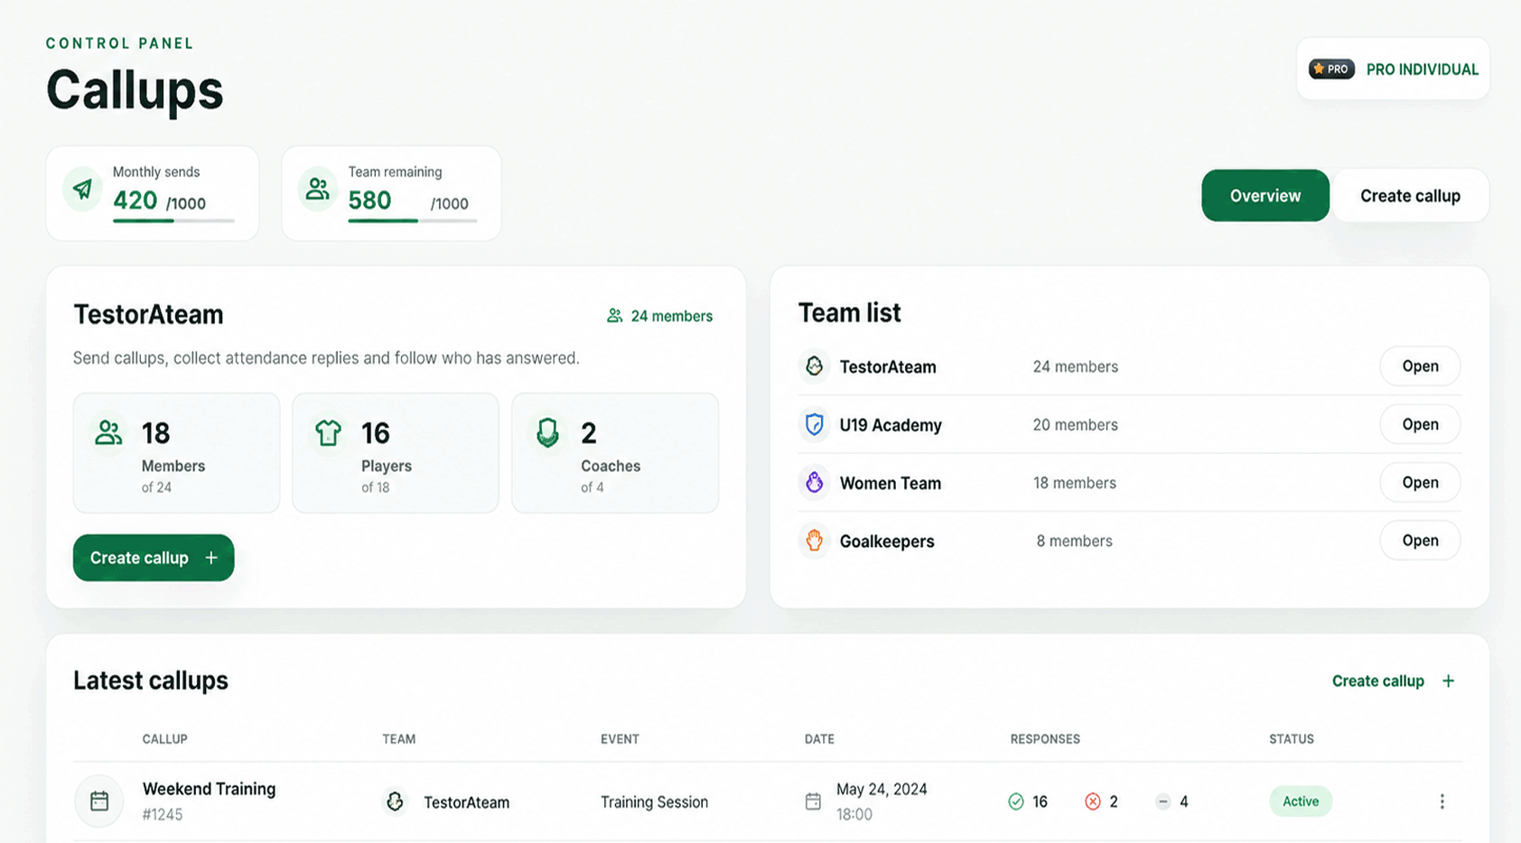Click the Goalkeepers glove icon
The height and width of the screenshot is (843, 1521).
click(815, 541)
